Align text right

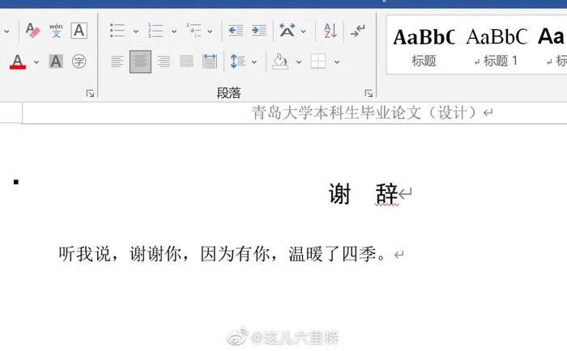coord(164,61)
